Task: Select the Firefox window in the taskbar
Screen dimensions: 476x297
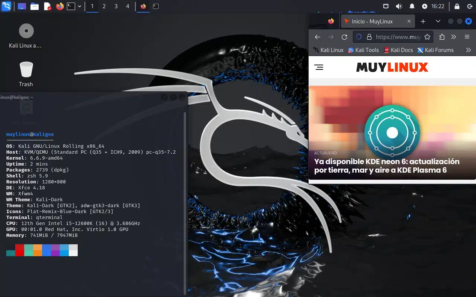Action: tap(143, 6)
